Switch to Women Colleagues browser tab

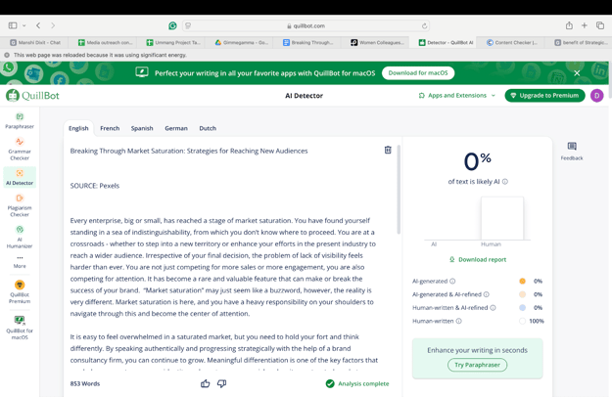click(375, 42)
